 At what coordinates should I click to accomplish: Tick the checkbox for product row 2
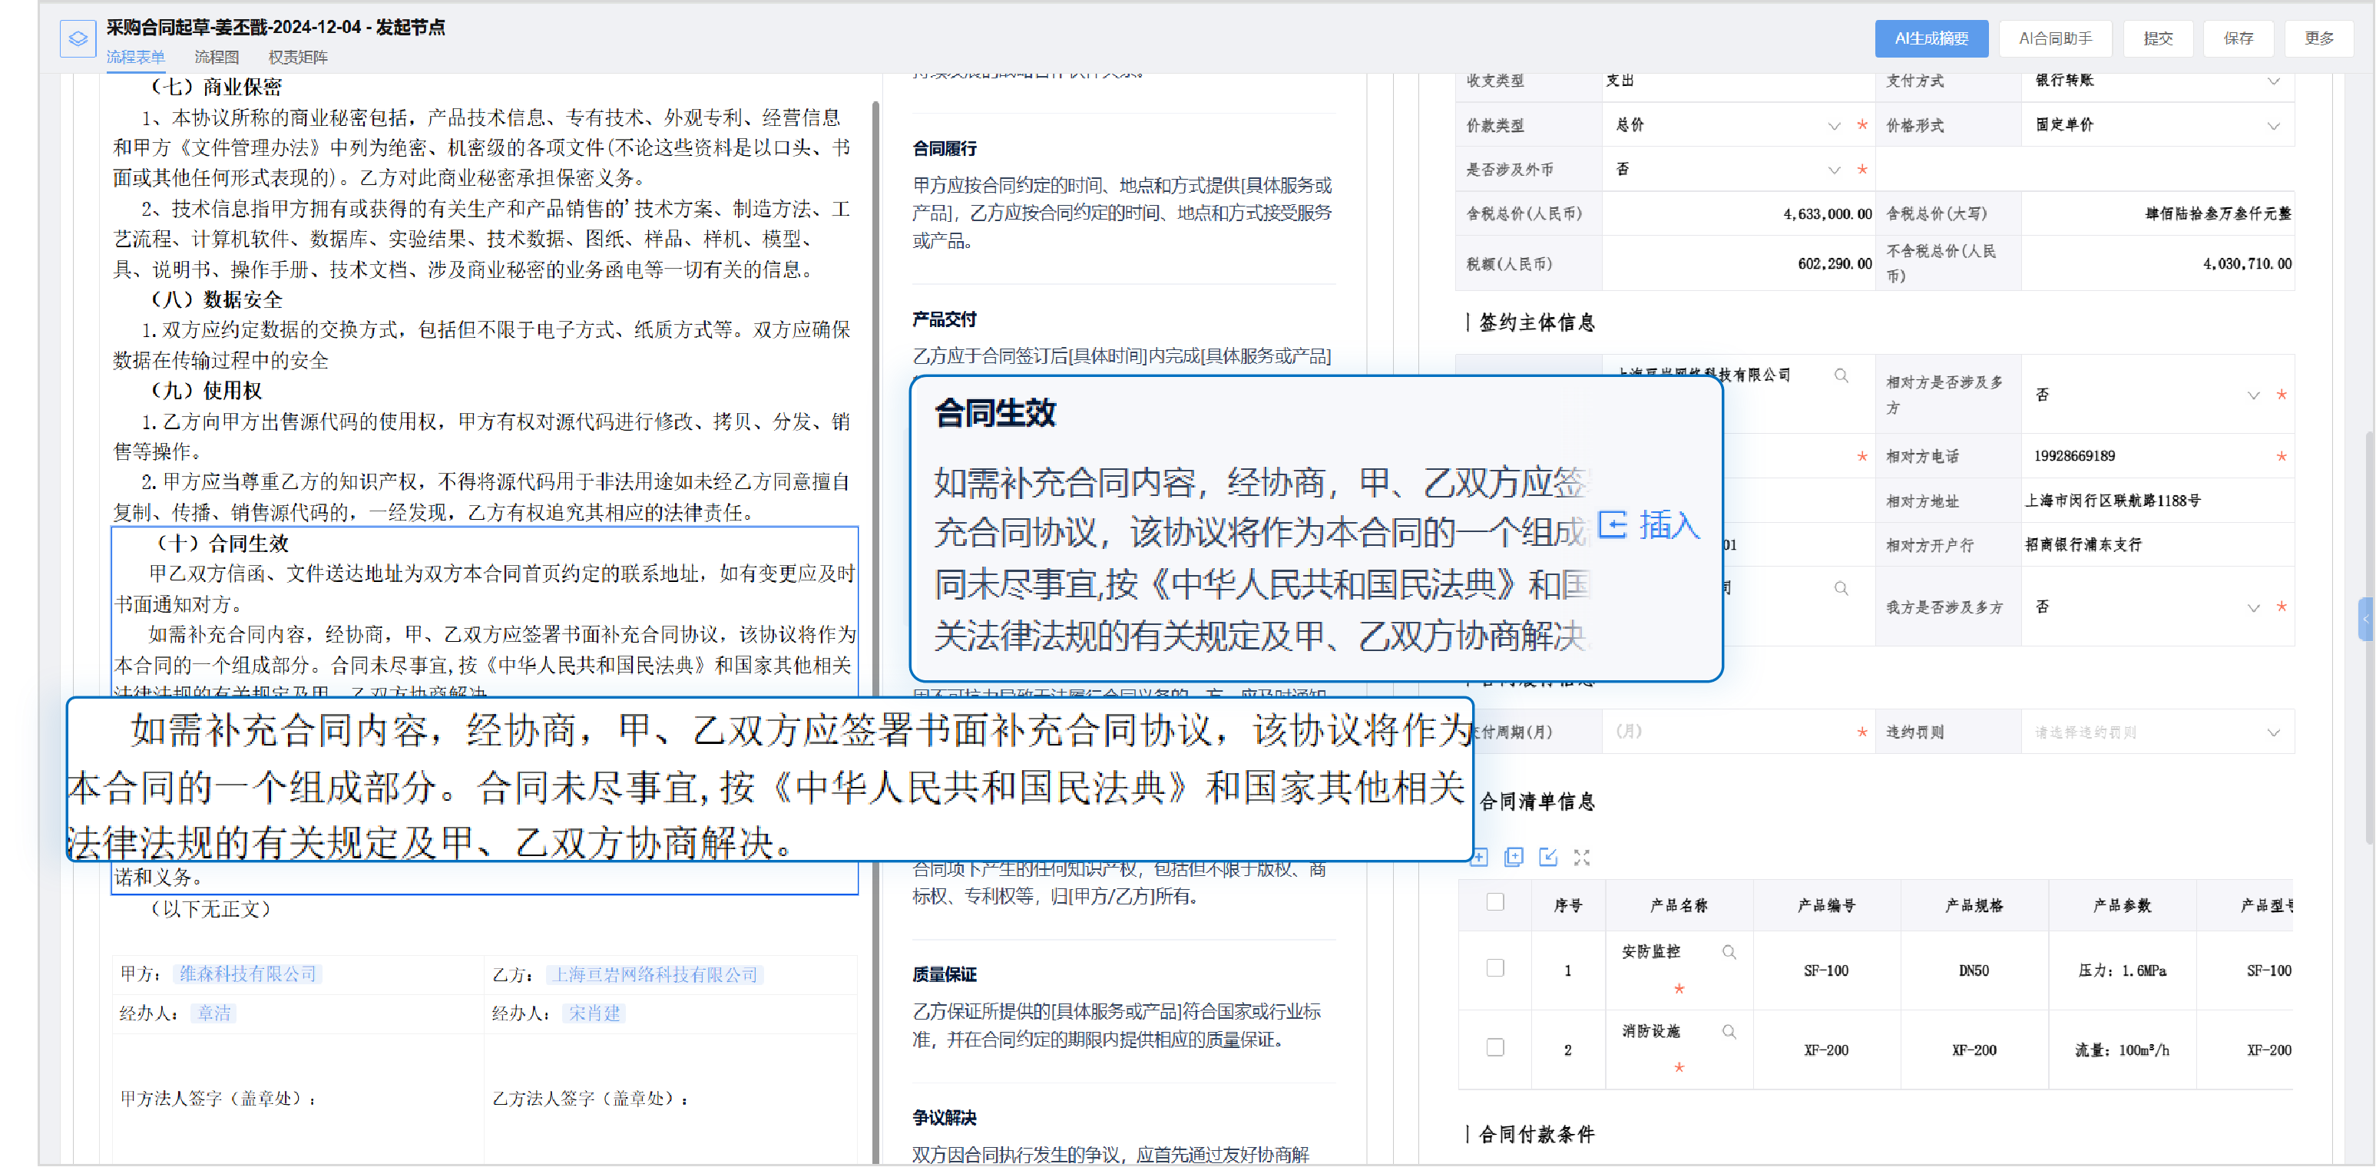1495,1047
